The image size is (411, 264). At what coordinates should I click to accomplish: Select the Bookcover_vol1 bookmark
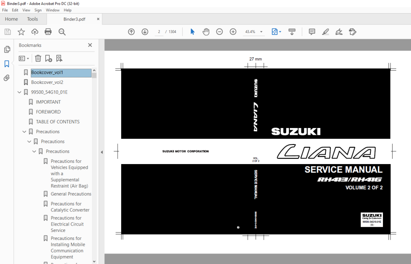[x=61, y=73]
